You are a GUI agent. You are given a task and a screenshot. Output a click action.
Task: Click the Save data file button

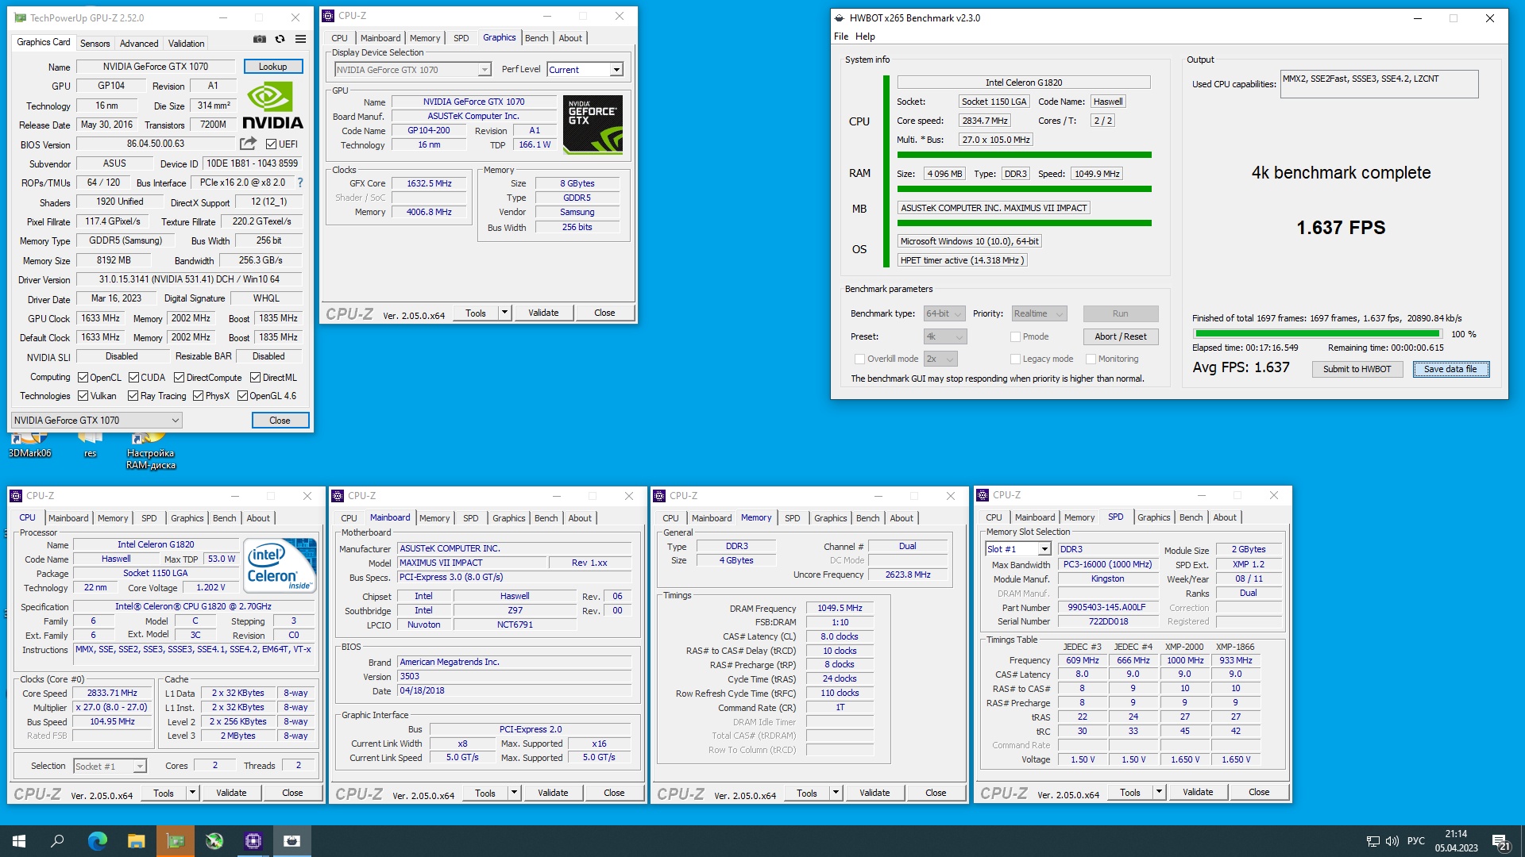pos(1450,369)
